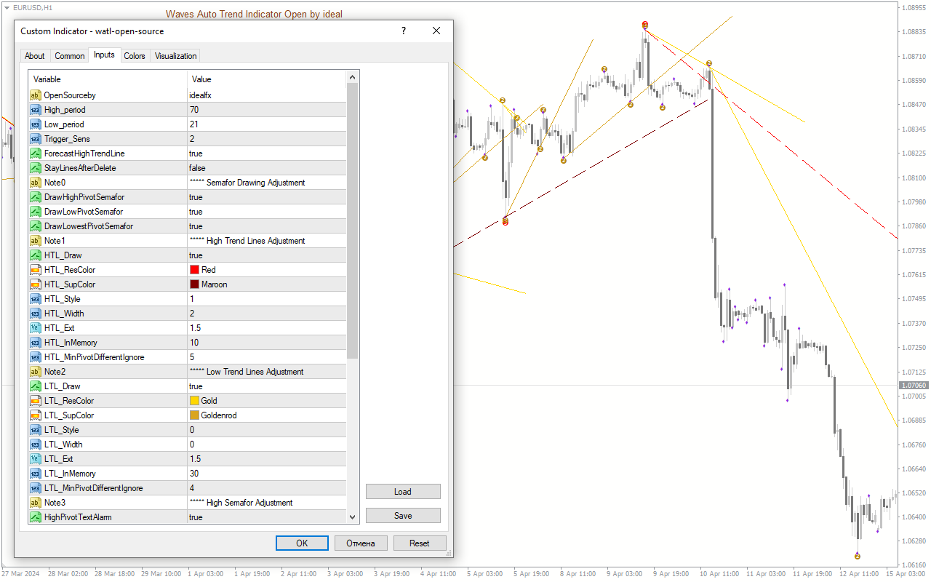Select the DrawLowestPivotSemafor true value
Screen dimensions: 931x582
[196, 226]
